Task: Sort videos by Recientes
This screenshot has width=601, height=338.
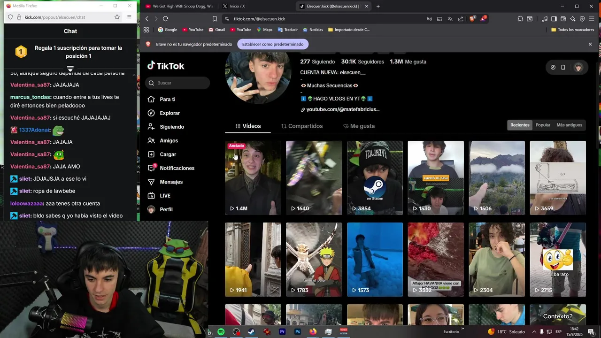Action: pos(520,125)
